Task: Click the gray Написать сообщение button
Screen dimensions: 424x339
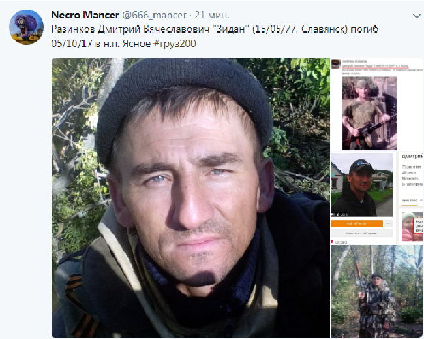Action: click(361, 233)
